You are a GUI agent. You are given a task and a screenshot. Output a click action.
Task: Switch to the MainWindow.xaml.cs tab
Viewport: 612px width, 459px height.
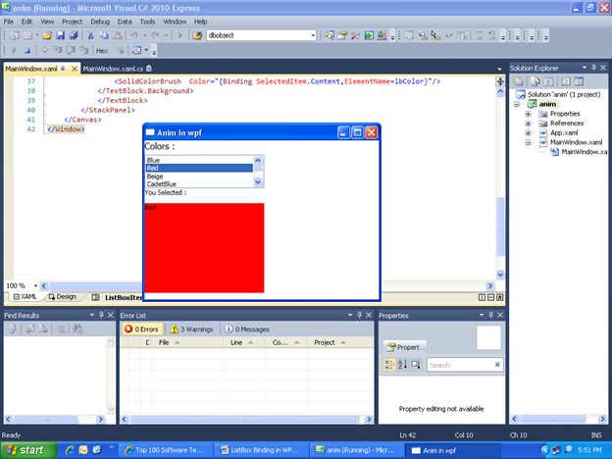click(113, 69)
